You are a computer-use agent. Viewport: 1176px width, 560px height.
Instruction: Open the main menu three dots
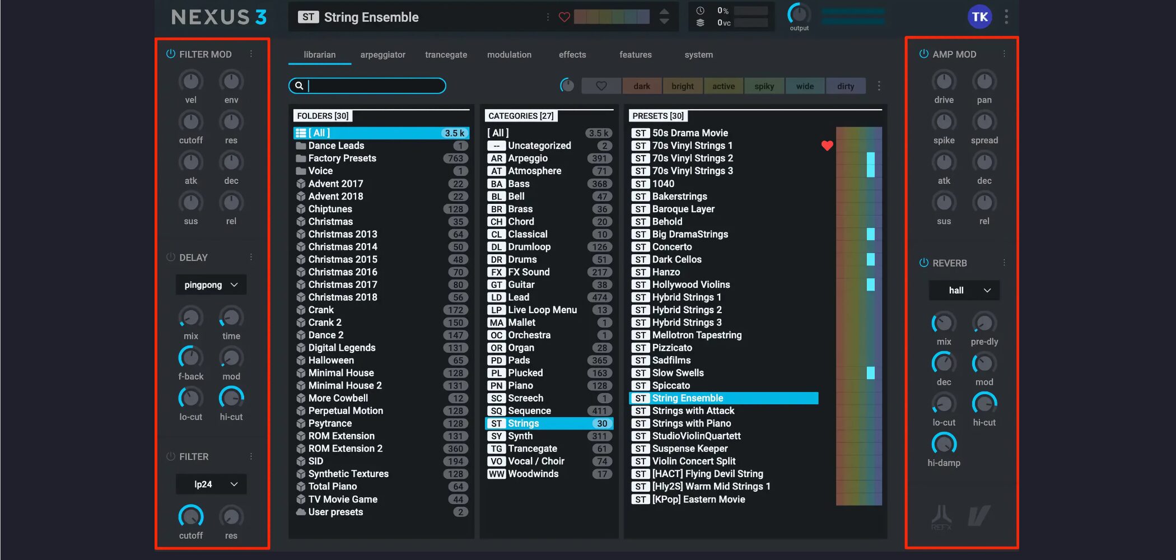coord(1006,17)
